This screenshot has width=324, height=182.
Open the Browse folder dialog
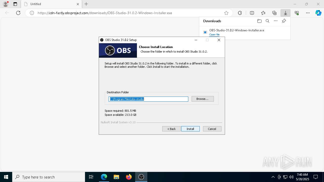tap(202, 99)
